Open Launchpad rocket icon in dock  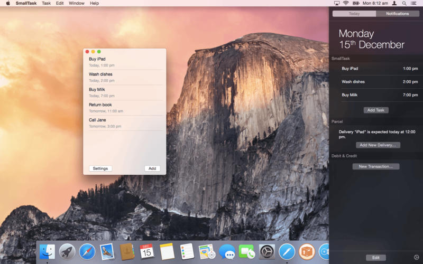tap(67, 251)
